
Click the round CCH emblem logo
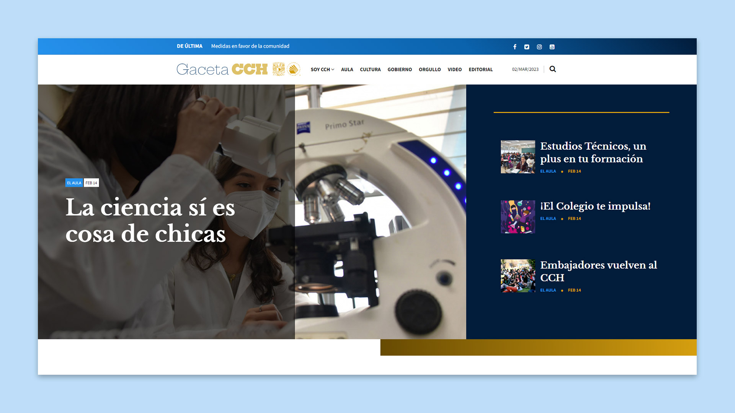294,69
